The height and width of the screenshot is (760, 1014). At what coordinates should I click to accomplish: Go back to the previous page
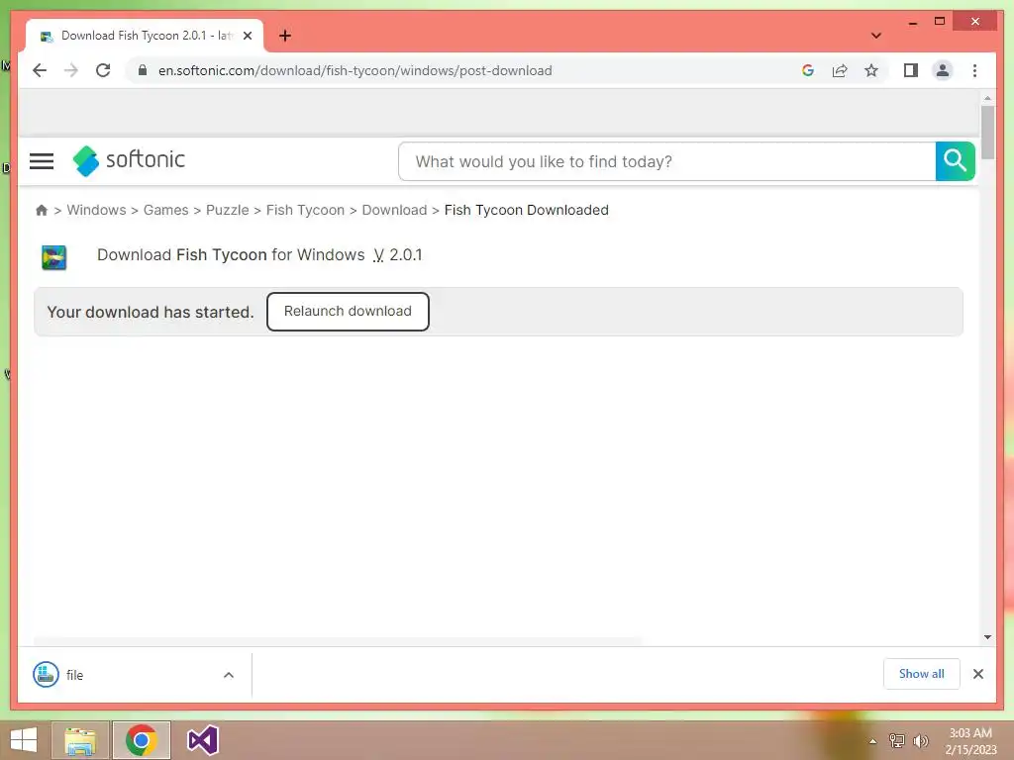[x=40, y=70]
